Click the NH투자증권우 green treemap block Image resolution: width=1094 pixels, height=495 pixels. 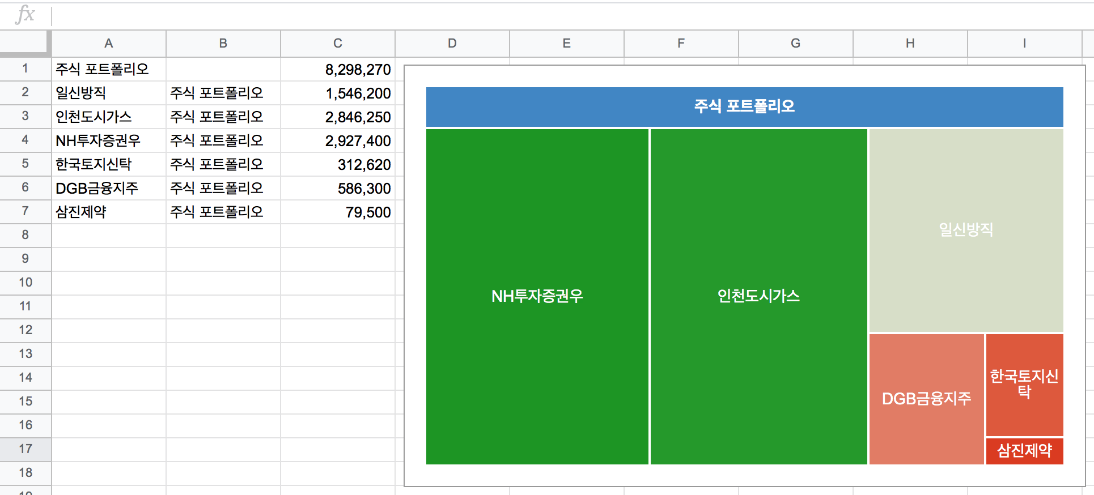(x=537, y=296)
